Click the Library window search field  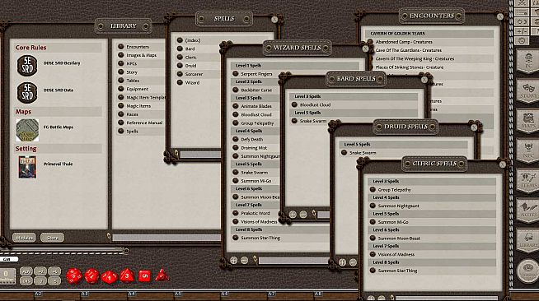click(166, 237)
